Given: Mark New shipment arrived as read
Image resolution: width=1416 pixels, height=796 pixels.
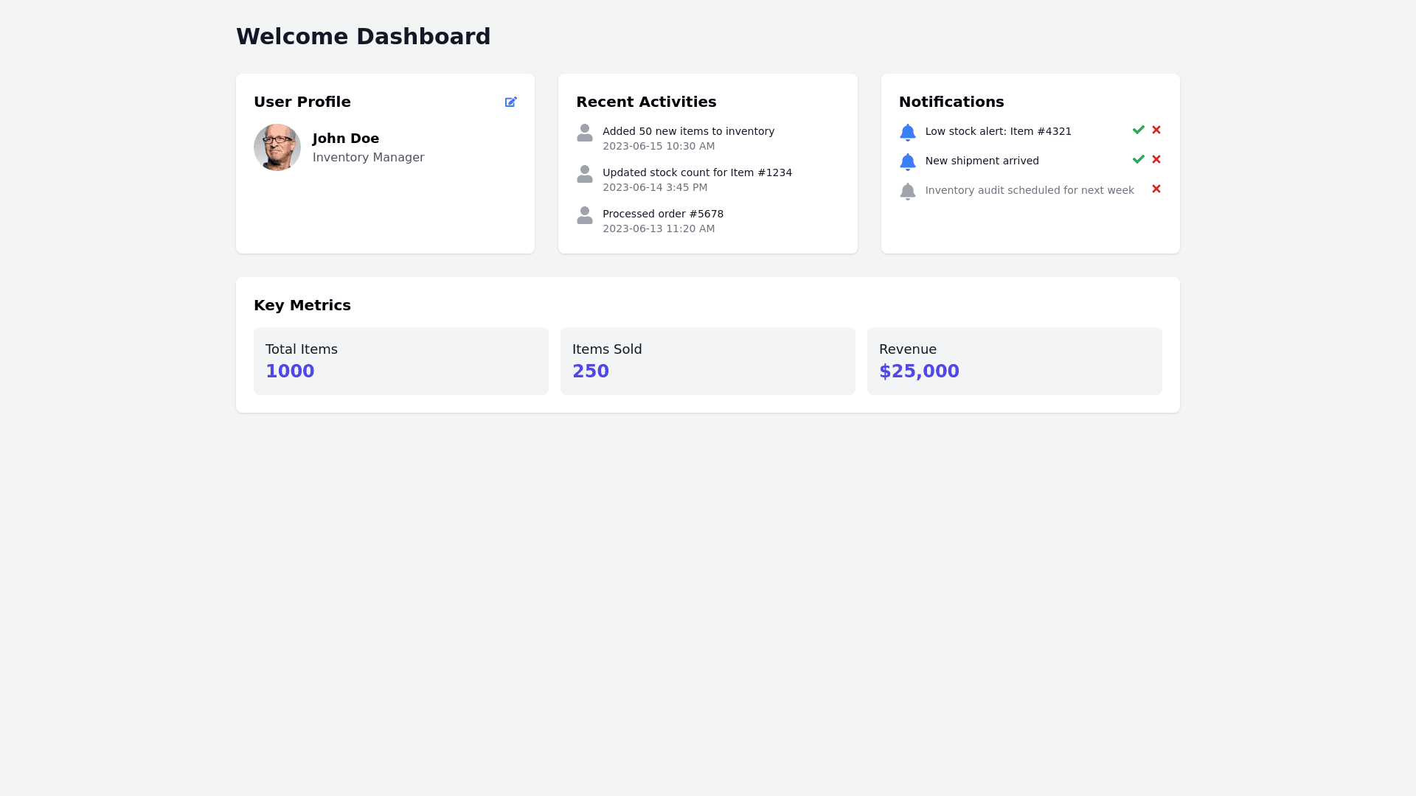Looking at the screenshot, I should 1138,159.
